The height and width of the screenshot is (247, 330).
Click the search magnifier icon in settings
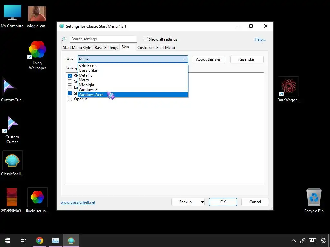(x=63, y=39)
